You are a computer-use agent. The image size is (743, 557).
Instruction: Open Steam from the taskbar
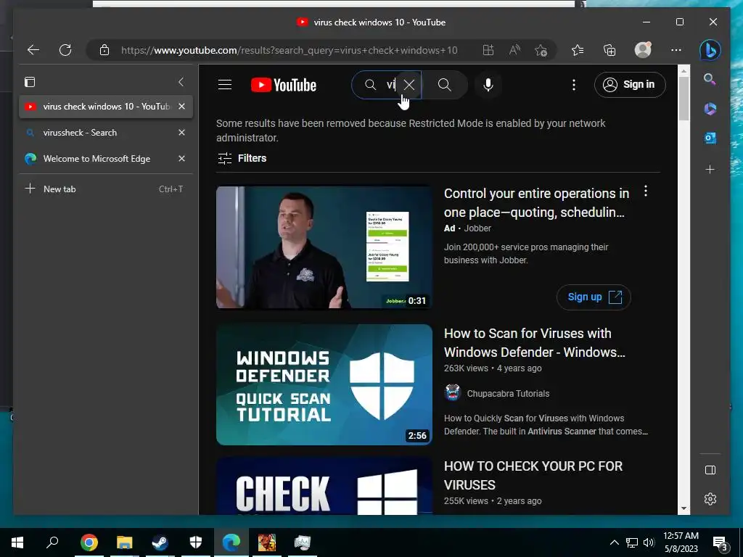click(160, 542)
